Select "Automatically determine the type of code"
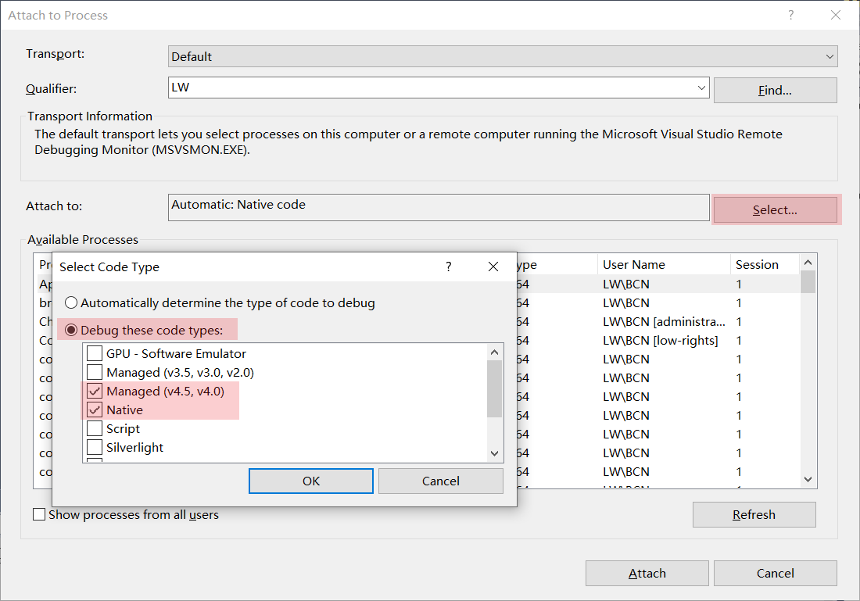This screenshot has height=601, width=860. pos(71,302)
